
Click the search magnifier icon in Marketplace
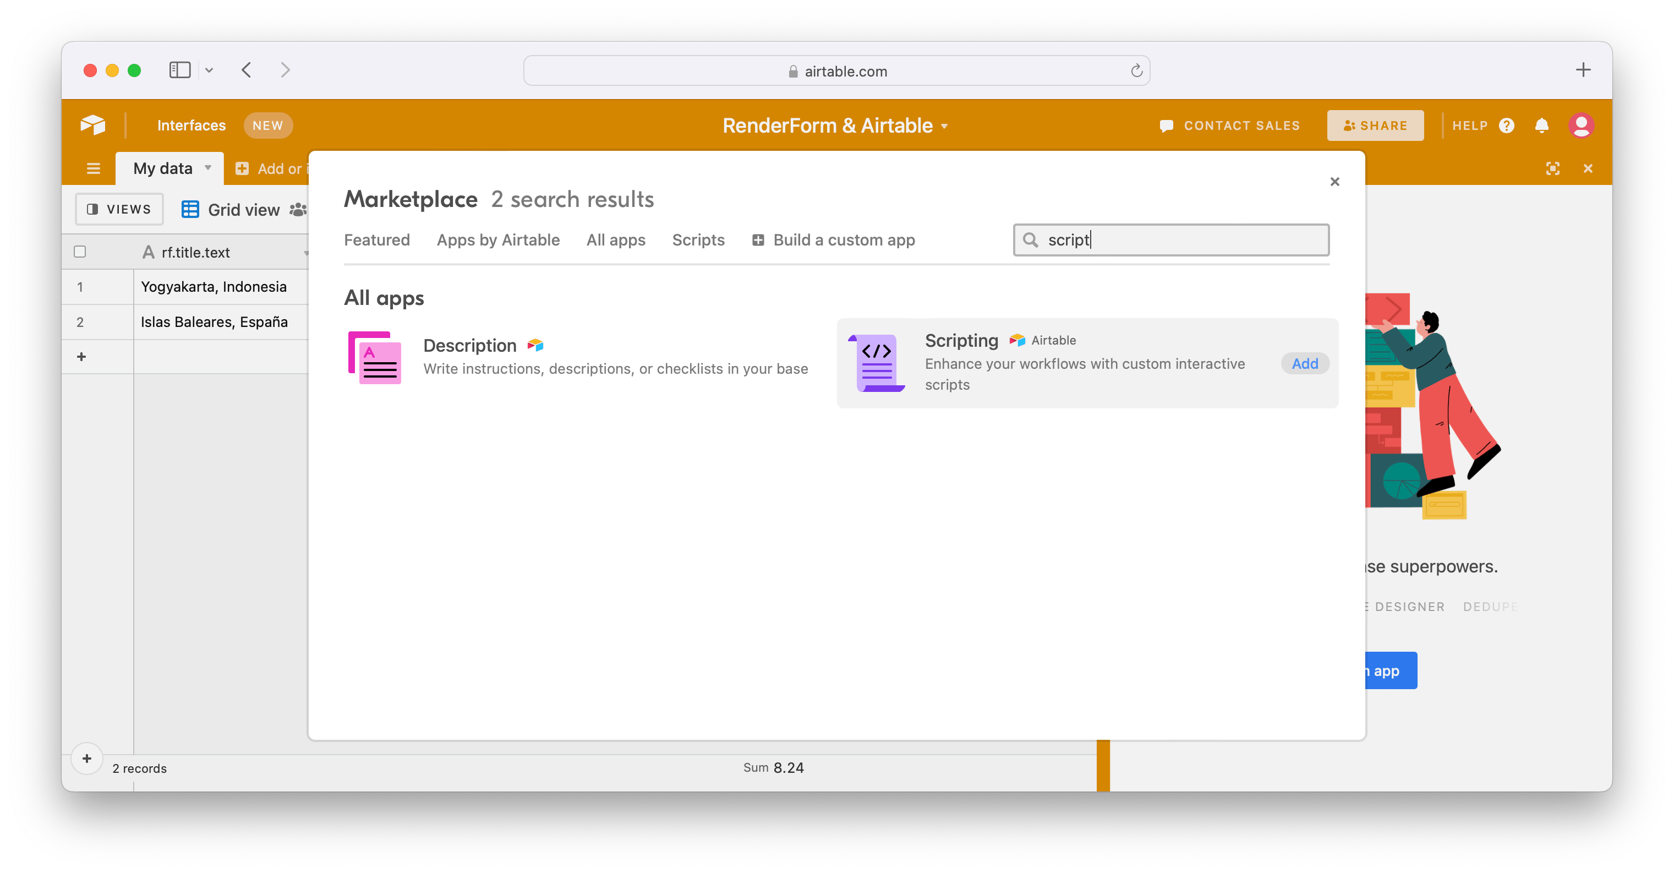(1030, 240)
